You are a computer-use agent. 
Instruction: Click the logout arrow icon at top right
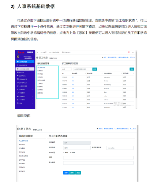click(133, 52)
